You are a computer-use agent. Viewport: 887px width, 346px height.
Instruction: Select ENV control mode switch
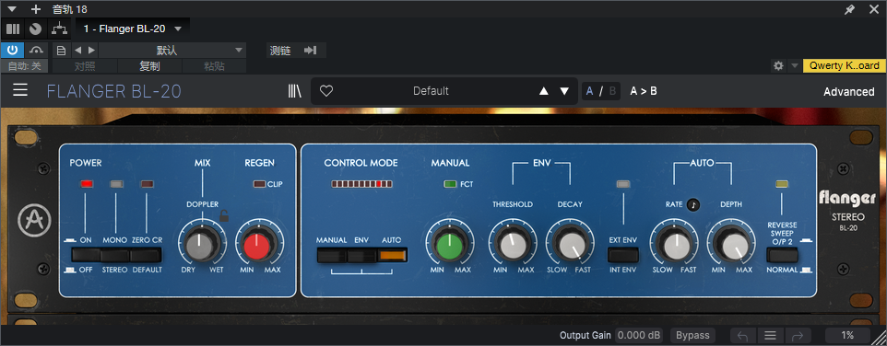pos(361,256)
